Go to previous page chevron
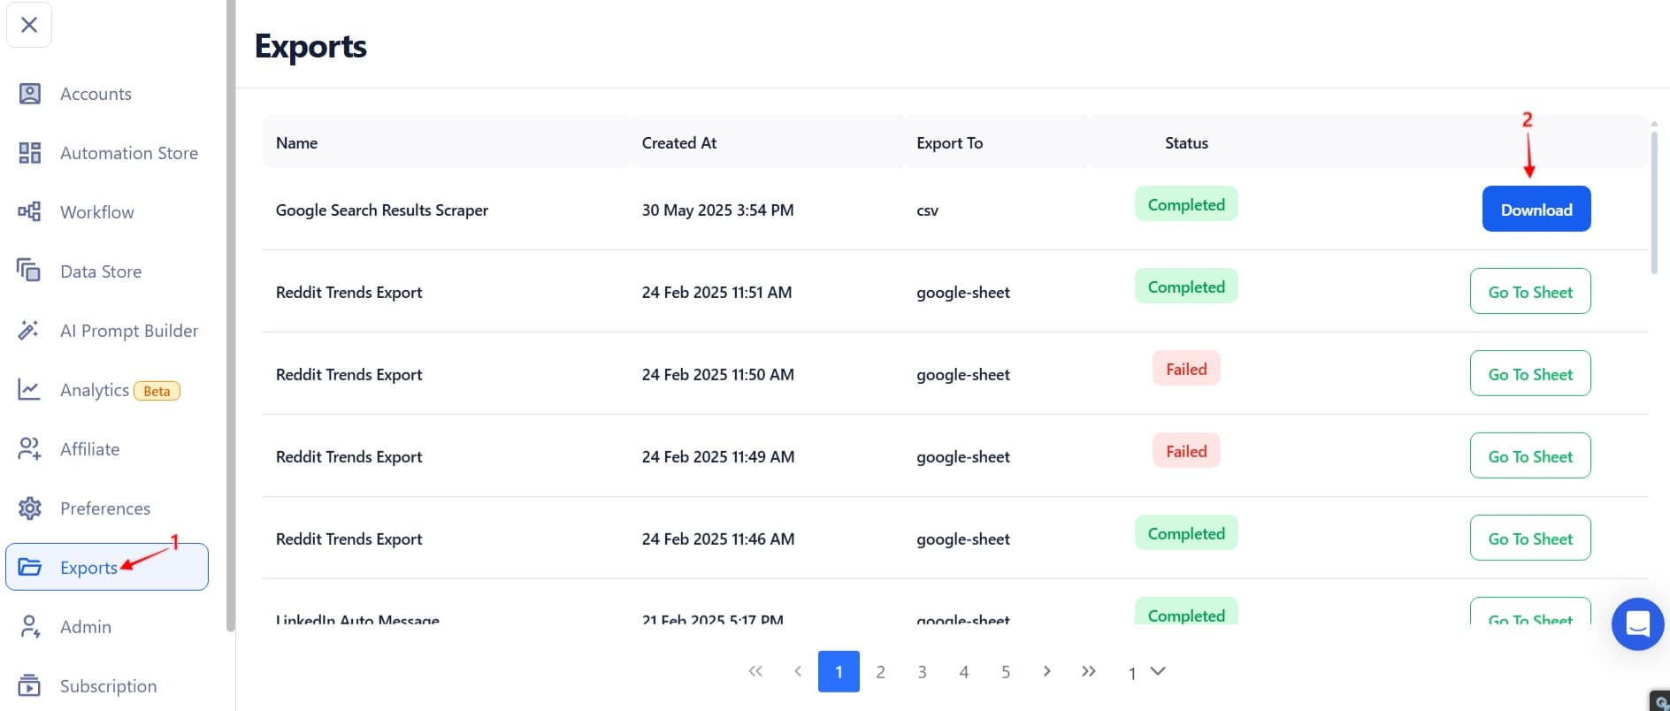 click(798, 671)
